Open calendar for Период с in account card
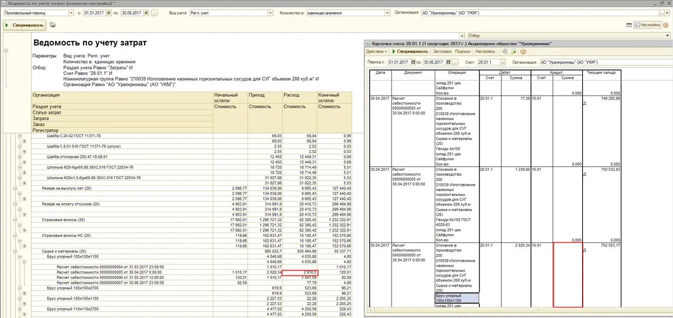 (413, 62)
